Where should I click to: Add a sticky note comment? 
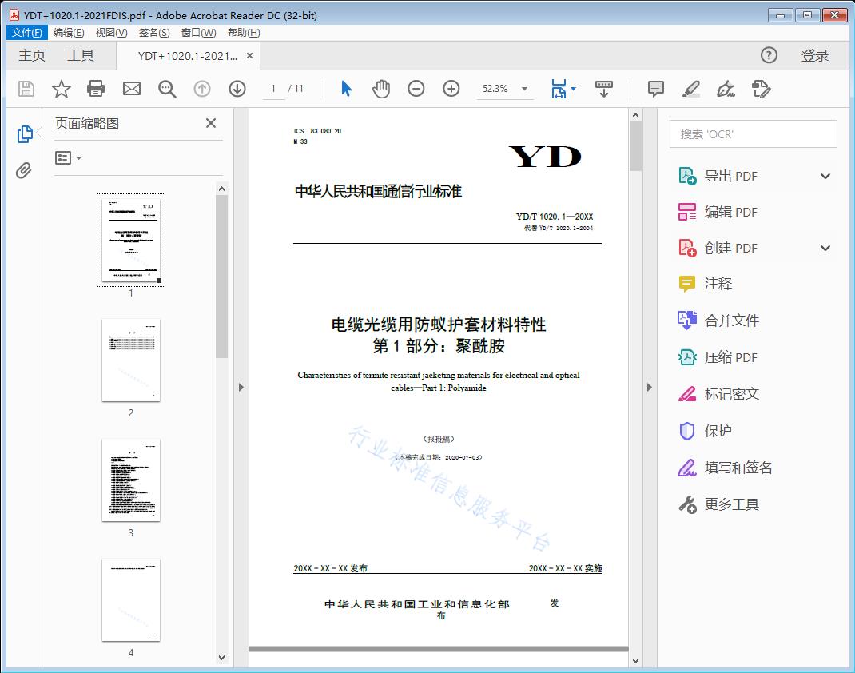tap(655, 89)
